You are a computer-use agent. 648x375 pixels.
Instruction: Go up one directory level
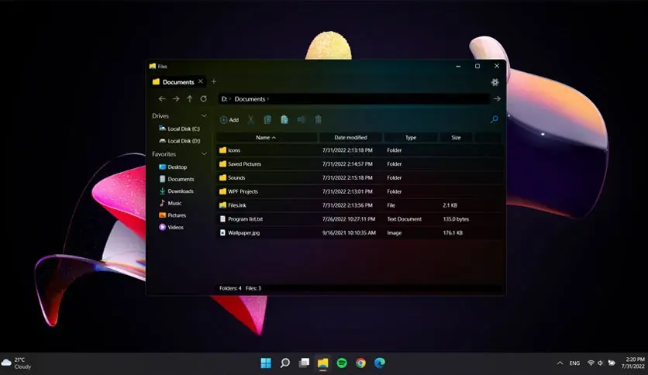[190, 98]
